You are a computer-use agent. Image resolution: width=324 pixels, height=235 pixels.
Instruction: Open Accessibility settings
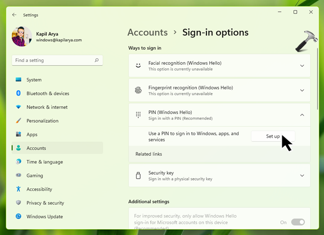(x=39, y=189)
